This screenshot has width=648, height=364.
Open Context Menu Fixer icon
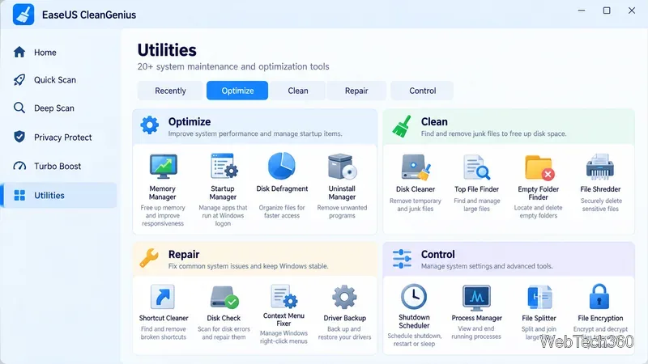(x=283, y=296)
